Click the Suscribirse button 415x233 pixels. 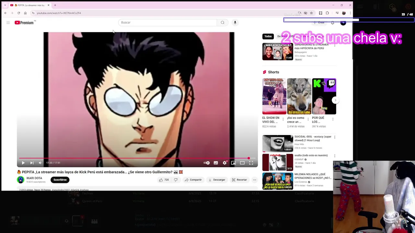pos(60,180)
